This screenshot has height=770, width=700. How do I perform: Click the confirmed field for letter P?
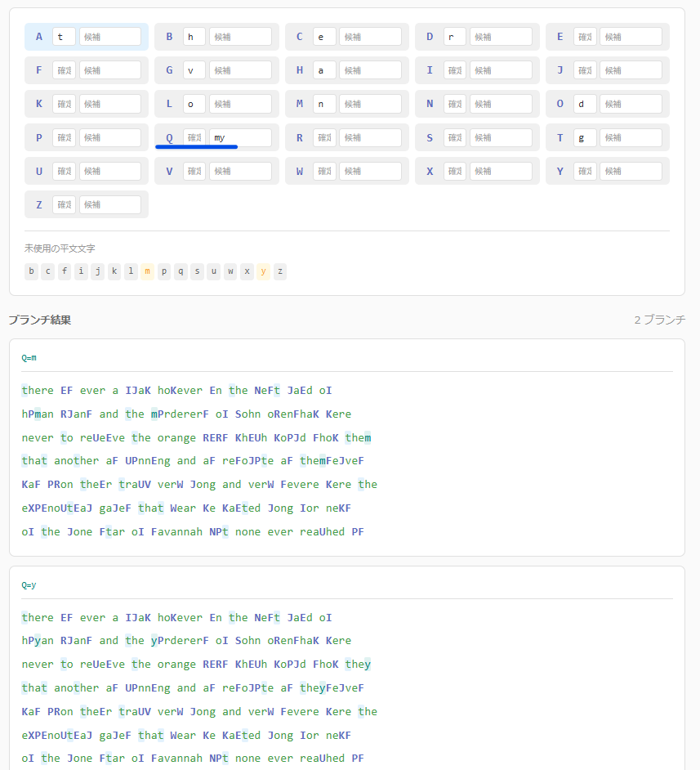(x=64, y=137)
